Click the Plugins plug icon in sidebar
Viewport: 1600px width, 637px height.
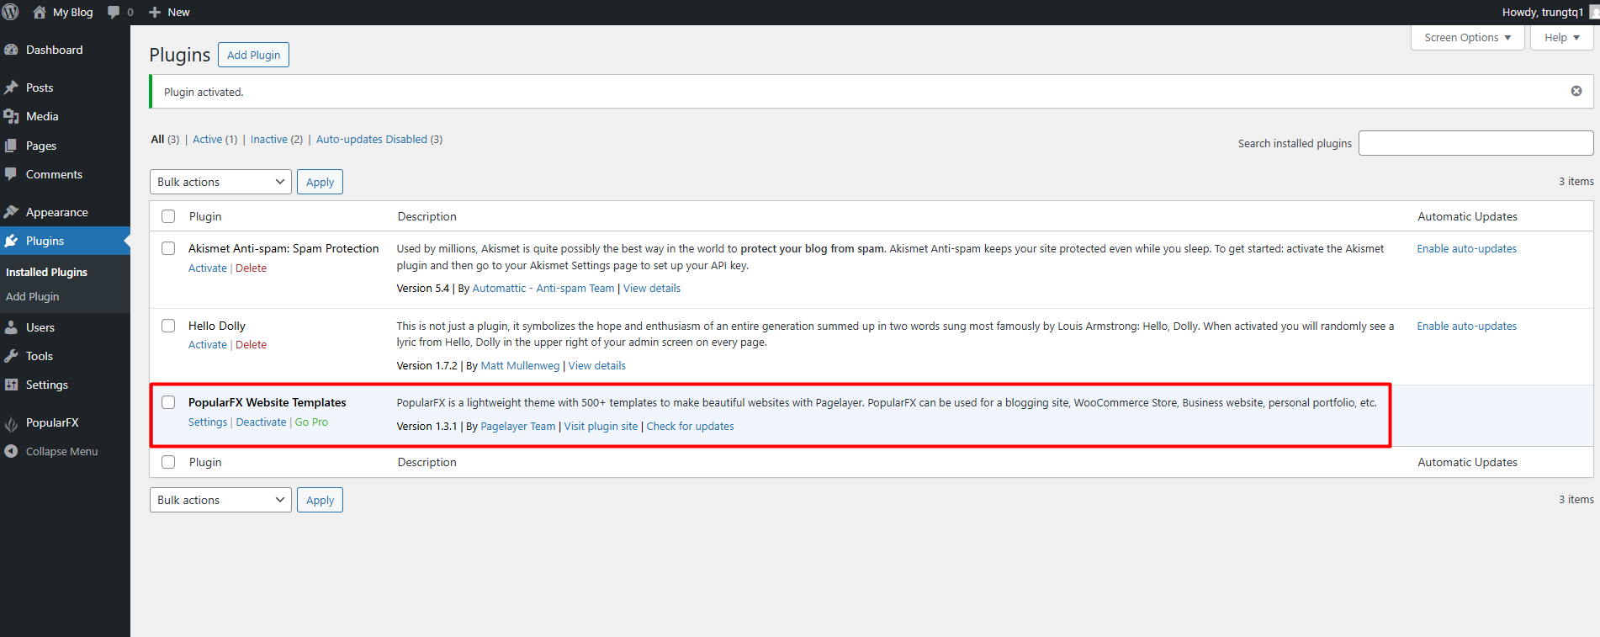point(11,241)
